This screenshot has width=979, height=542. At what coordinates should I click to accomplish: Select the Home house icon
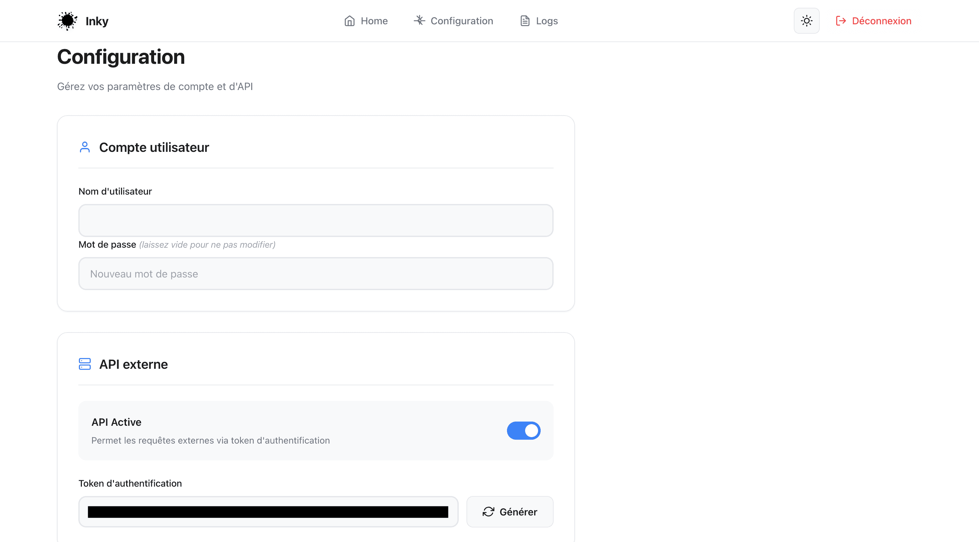tap(350, 20)
